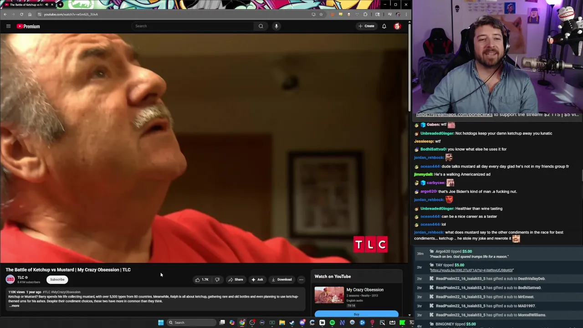Click username UnbreadedGinger on hotdogs message
Screen dimensions: 583x328
point(437,133)
